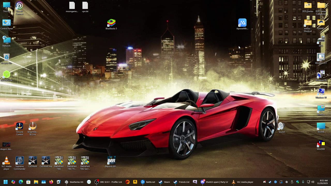Open the microphone tray icon
The width and height of the screenshot is (331, 186).
[303, 182]
